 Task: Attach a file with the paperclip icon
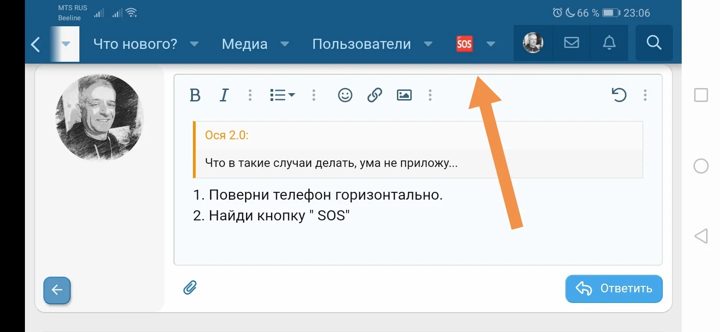(x=190, y=287)
